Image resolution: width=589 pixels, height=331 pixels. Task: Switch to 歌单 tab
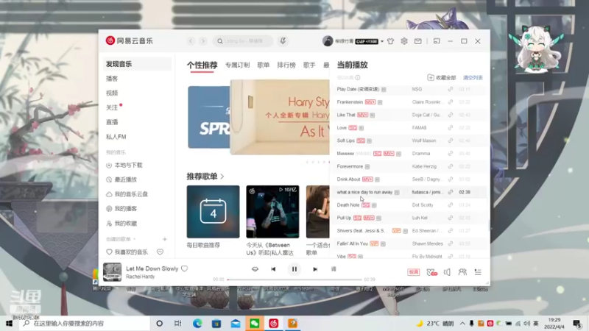point(264,65)
